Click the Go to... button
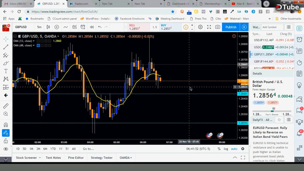 coord(88,149)
